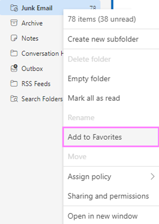Click the Notes sticky-note icon

point(14,38)
